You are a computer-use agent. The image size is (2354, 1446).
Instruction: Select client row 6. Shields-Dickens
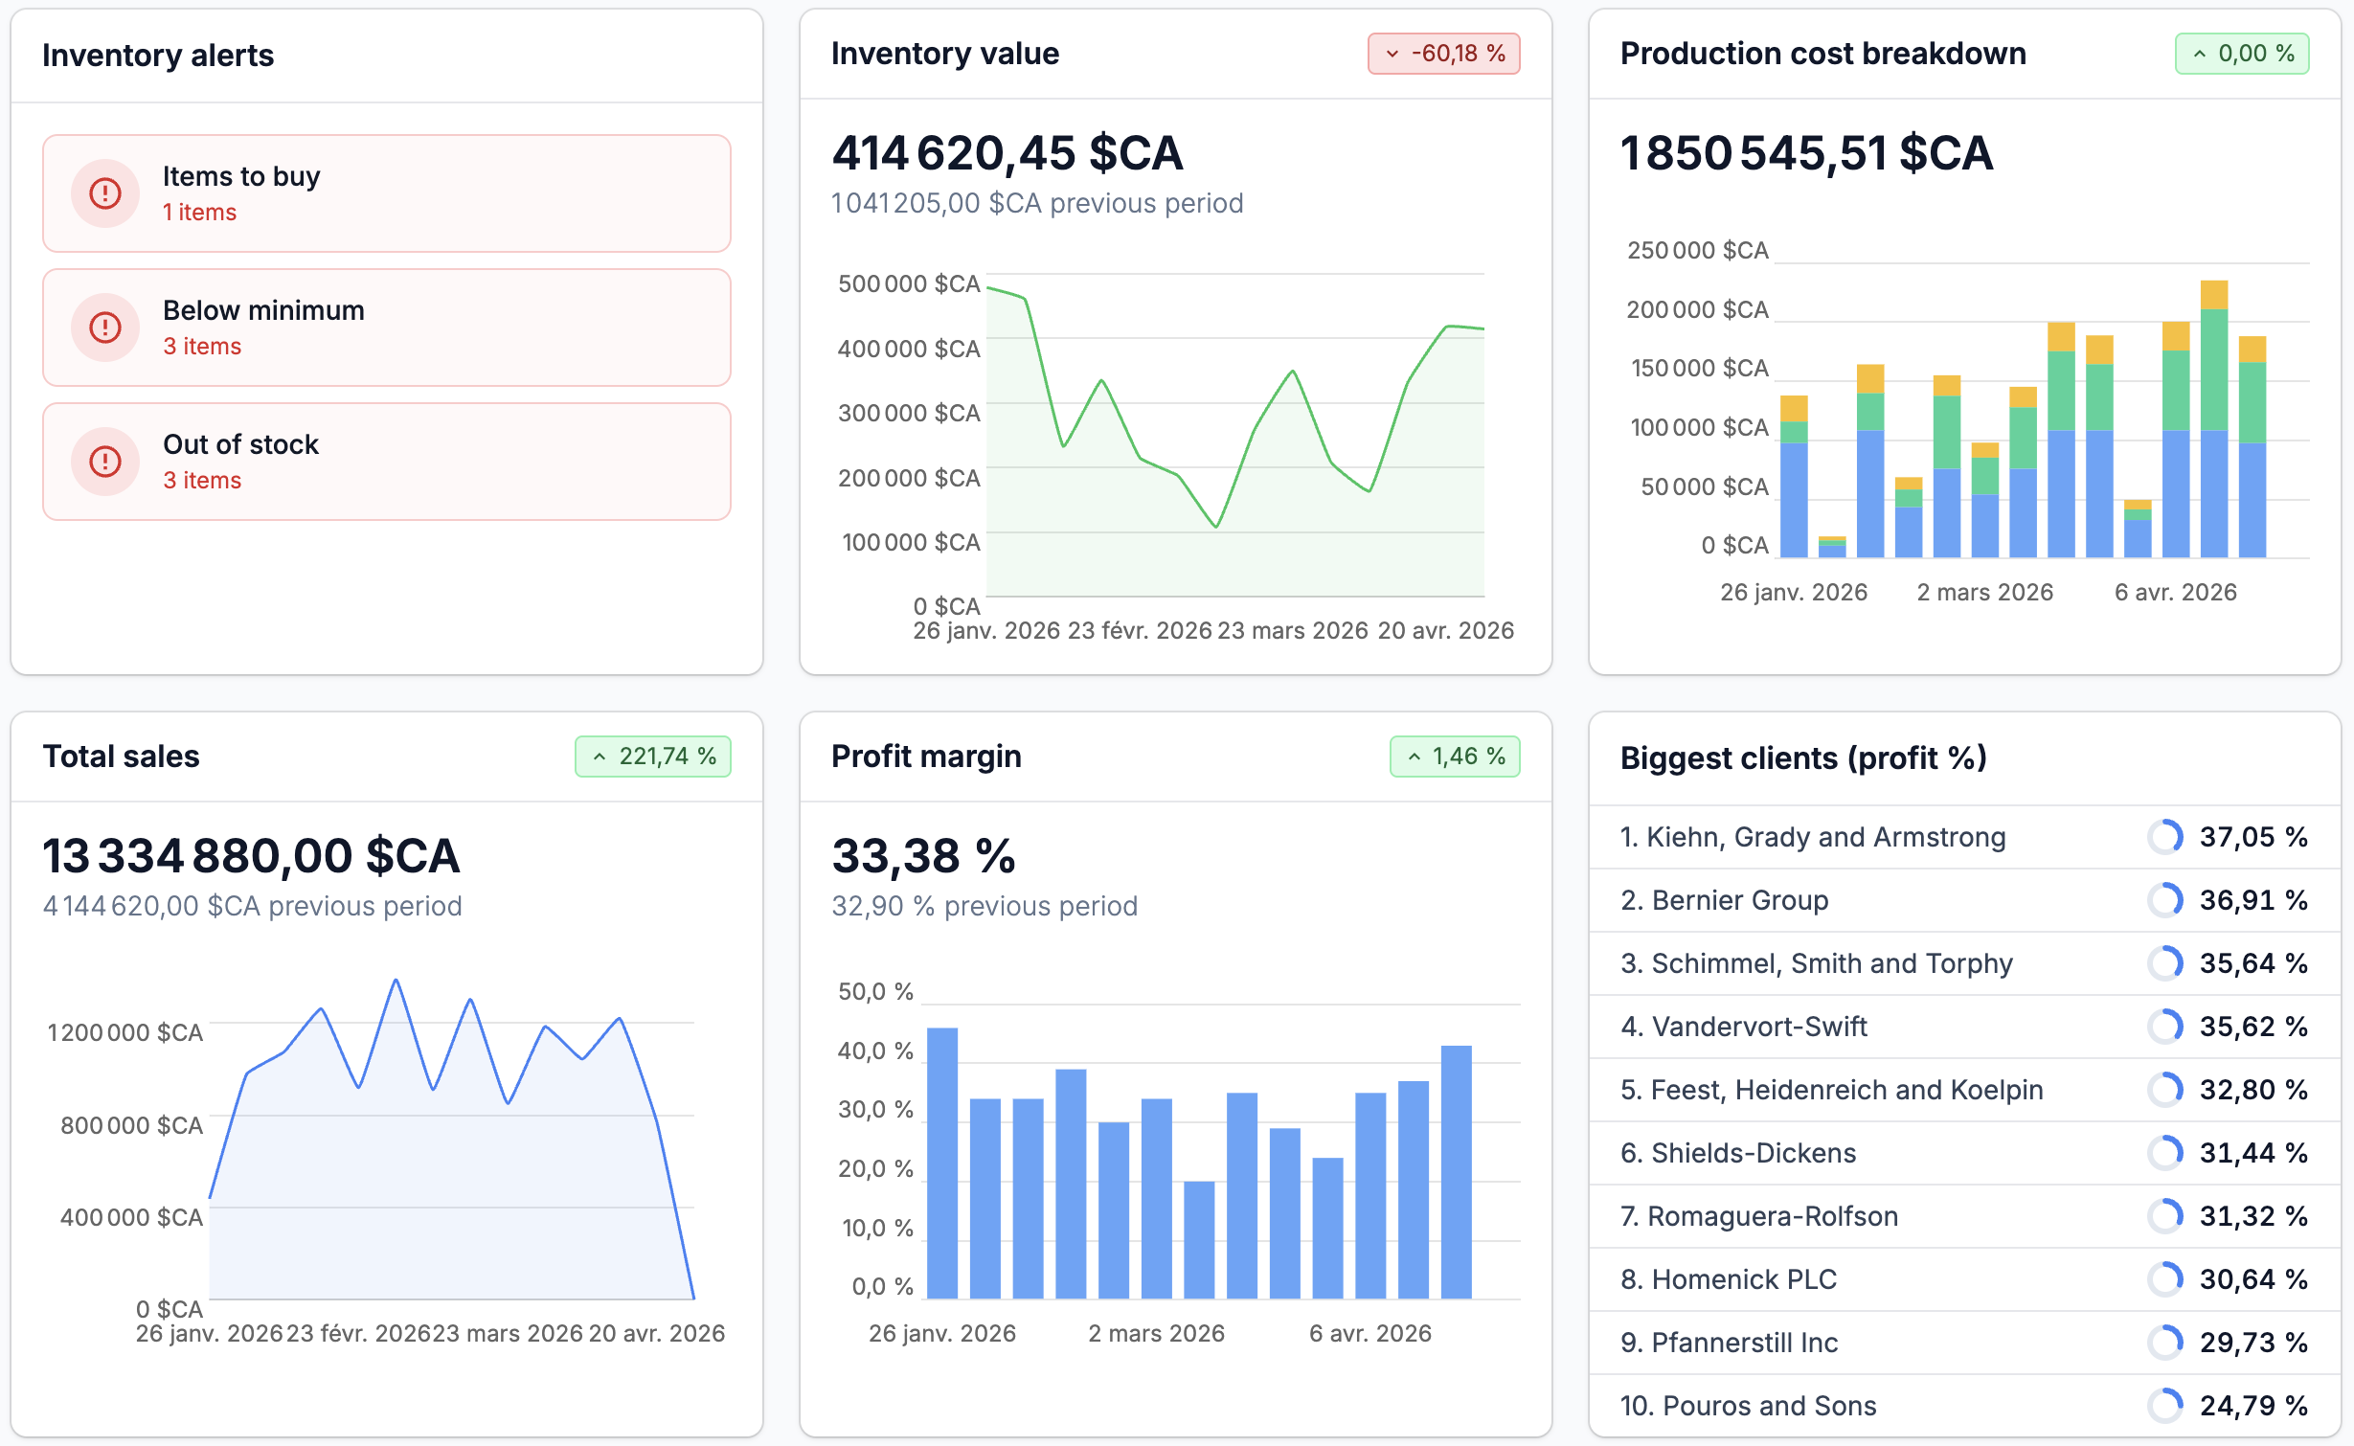(x=1964, y=1153)
